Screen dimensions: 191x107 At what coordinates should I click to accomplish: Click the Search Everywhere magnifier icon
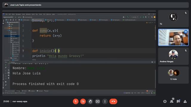pos(152,17)
